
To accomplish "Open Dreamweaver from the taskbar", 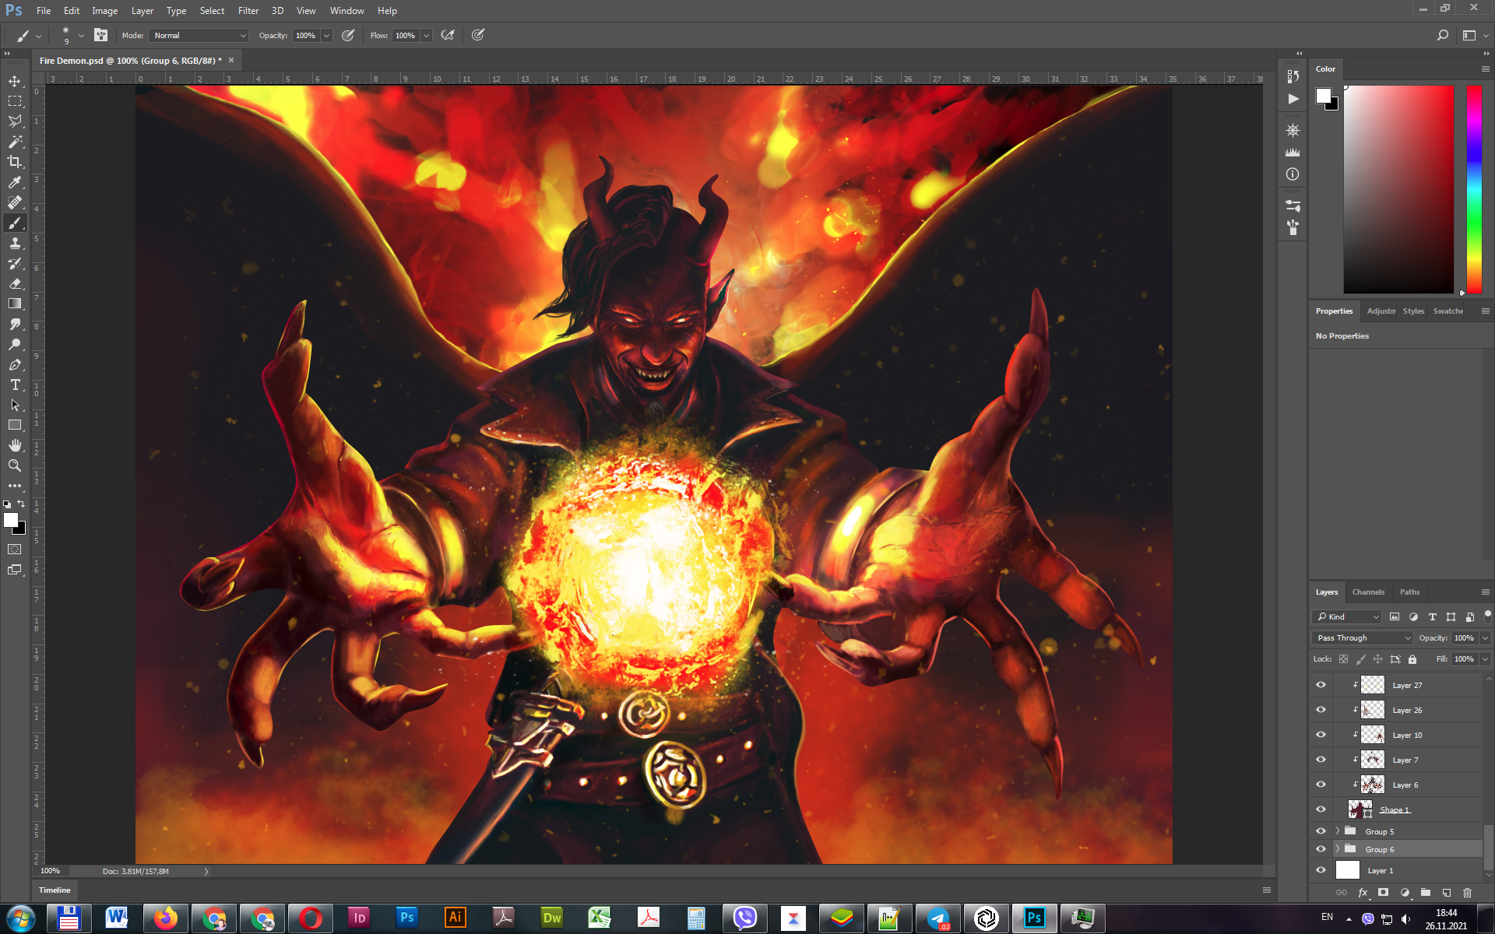I will coord(552,918).
